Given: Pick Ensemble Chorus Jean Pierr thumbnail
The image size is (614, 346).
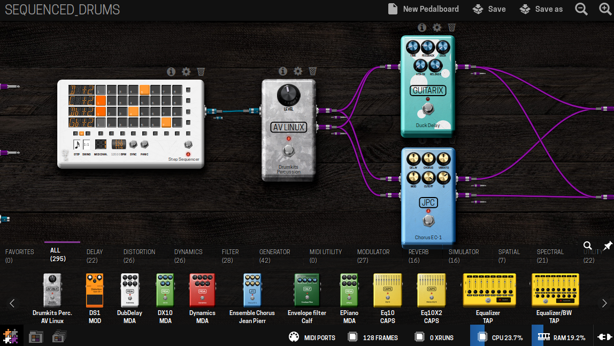Looking at the screenshot, I should tap(252, 290).
